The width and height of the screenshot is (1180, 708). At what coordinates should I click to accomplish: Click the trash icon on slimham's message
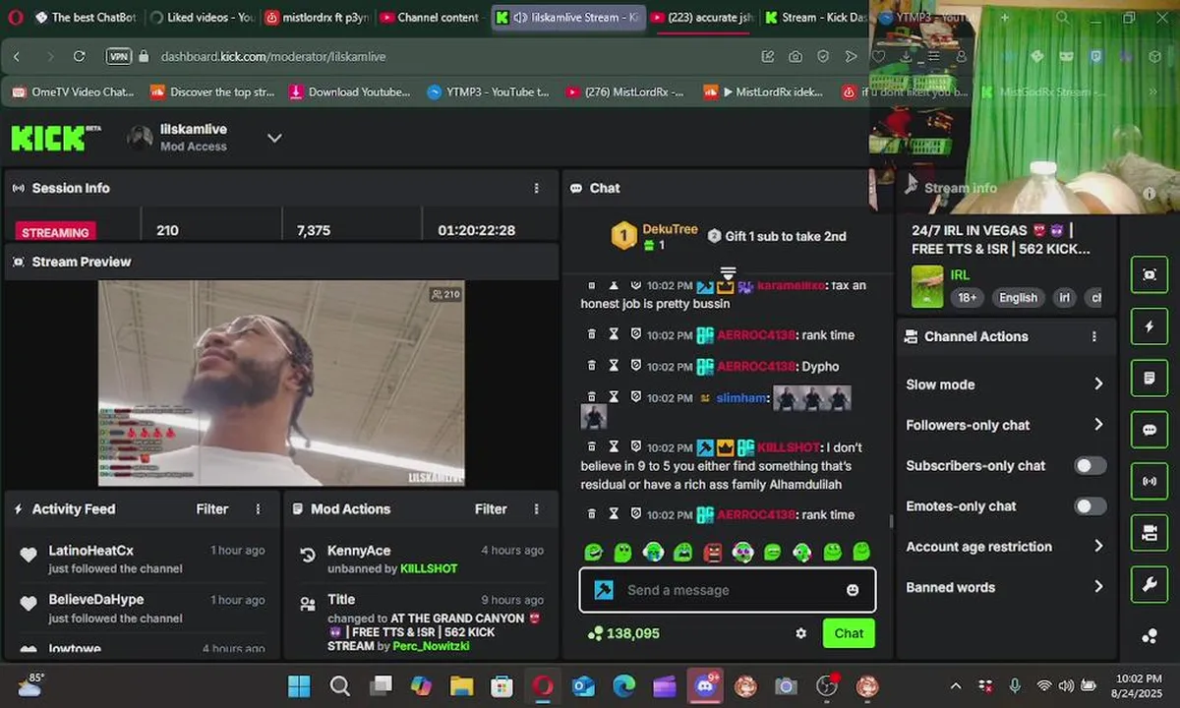click(592, 397)
